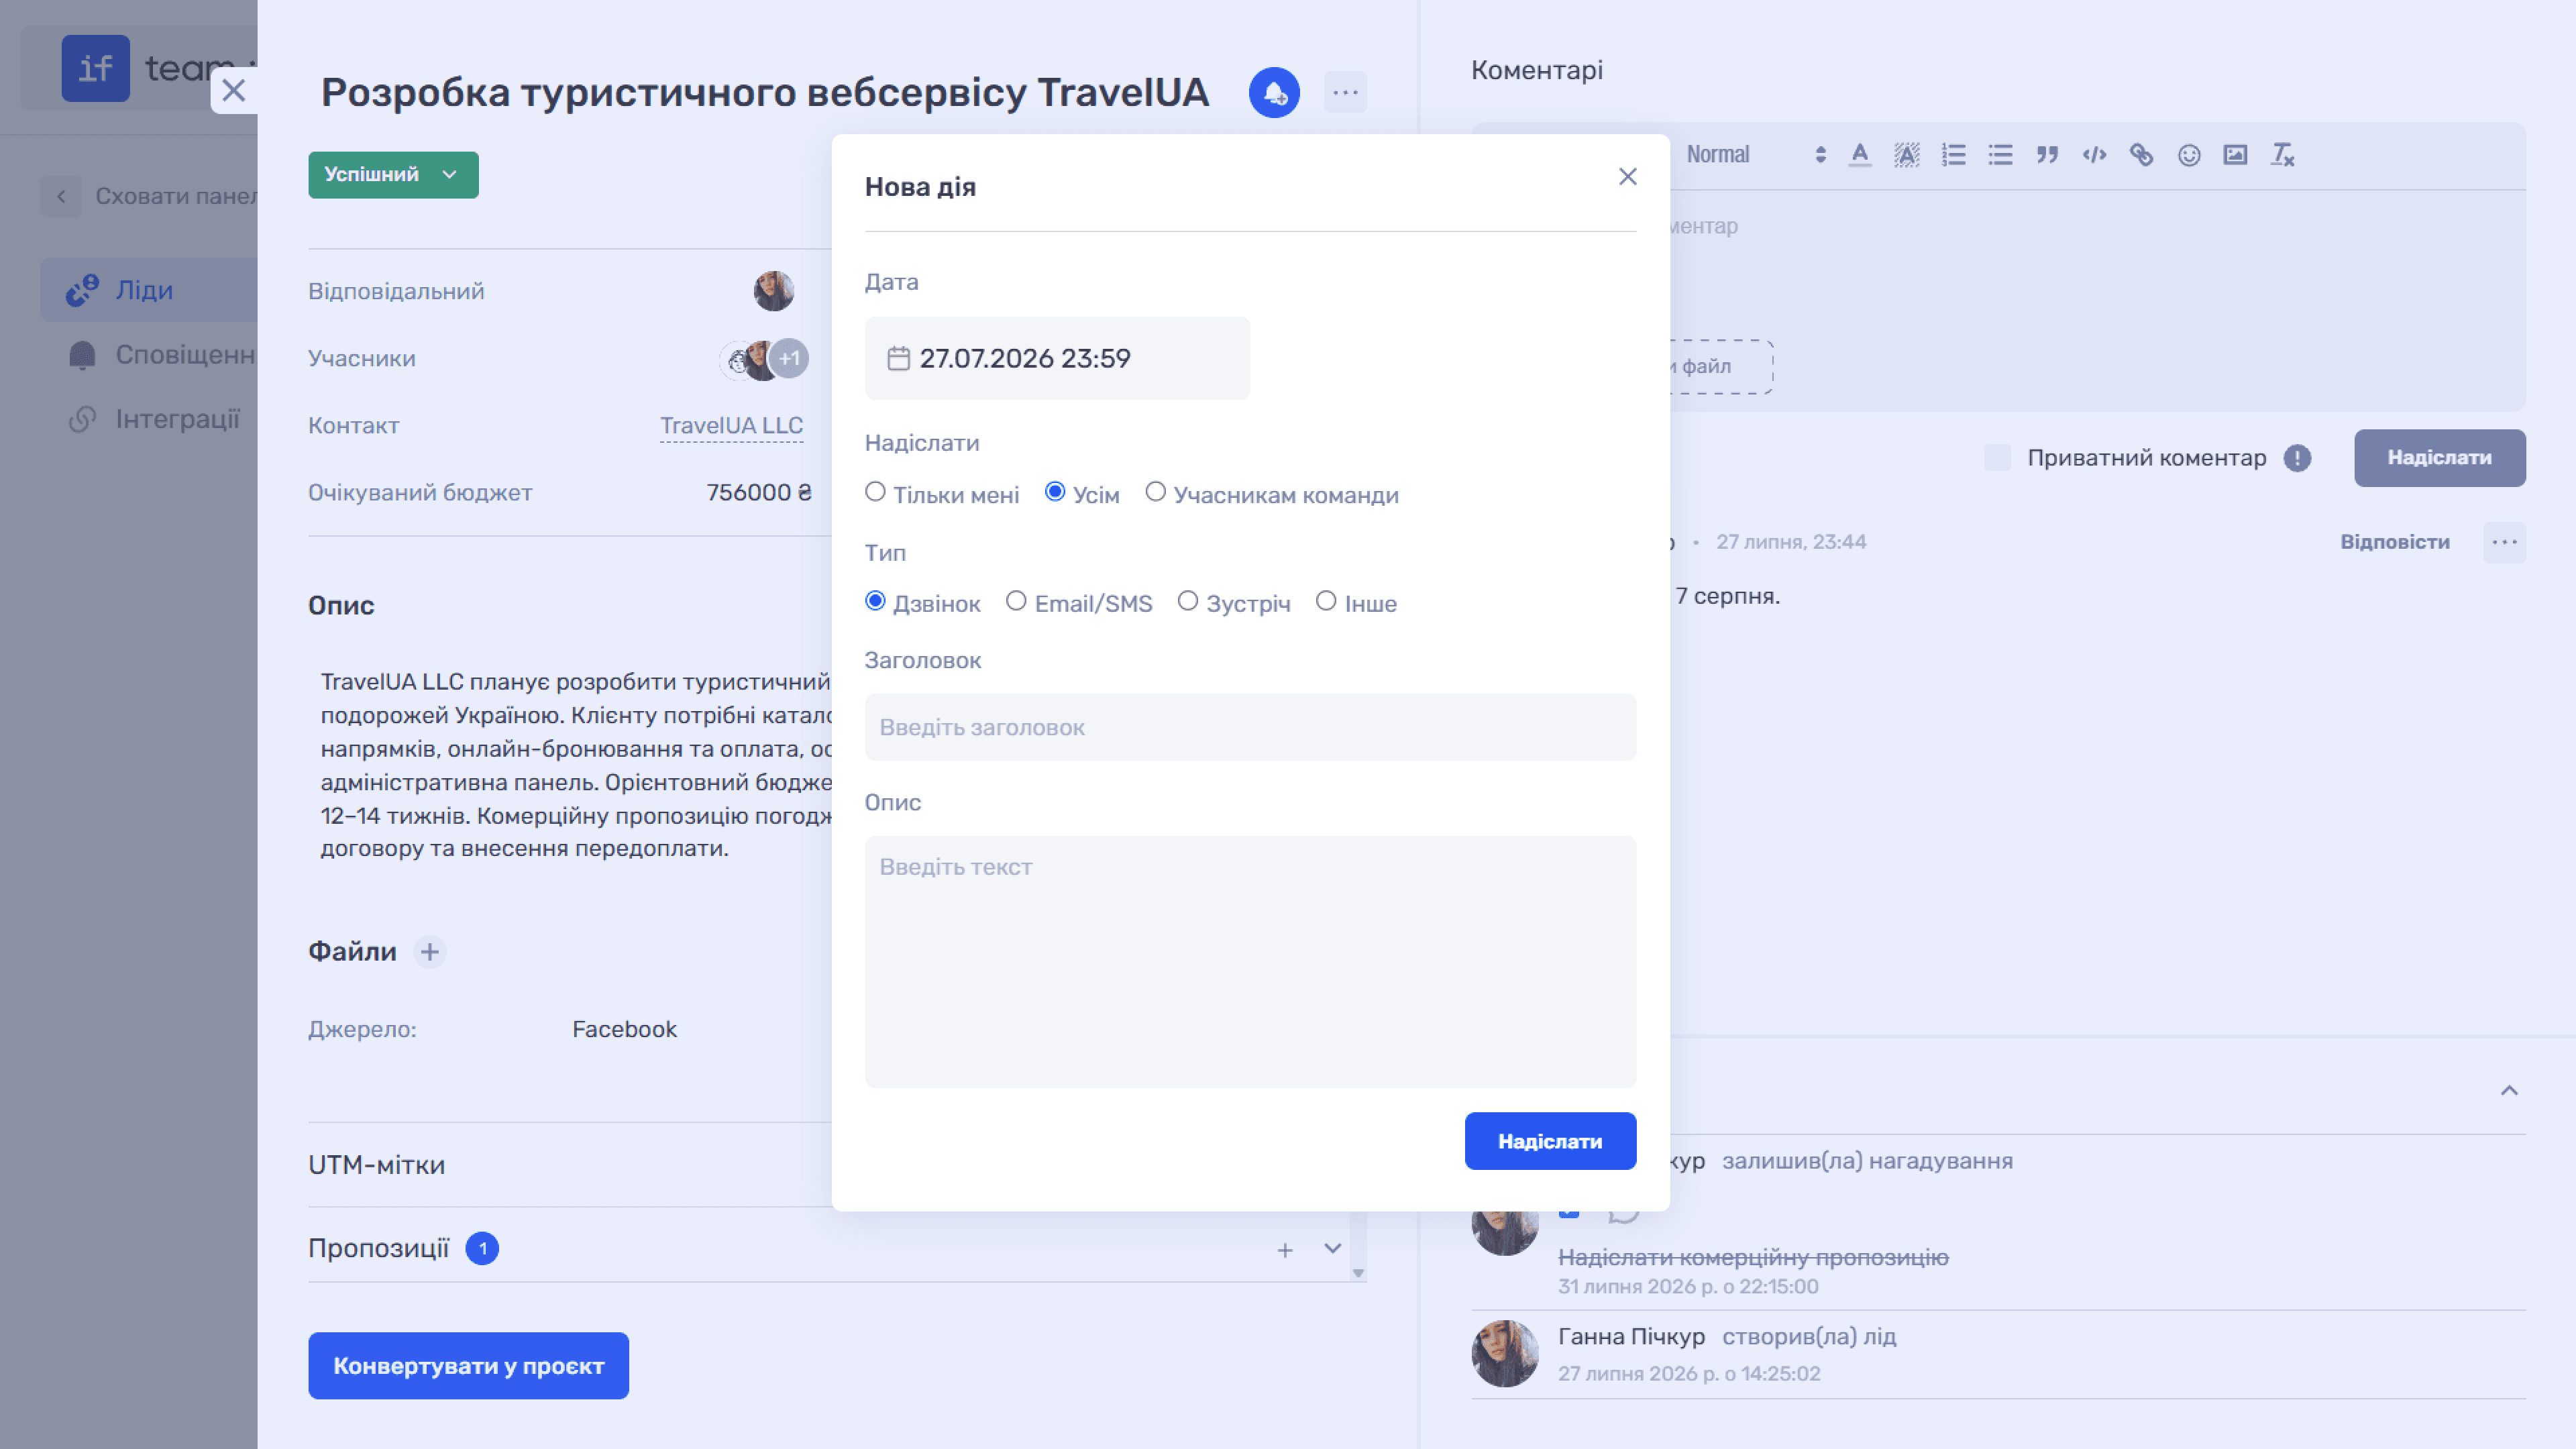Open the Ліди section in the sidebar
This screenshot has width=2576, height=1449.
tap(149, 290)
